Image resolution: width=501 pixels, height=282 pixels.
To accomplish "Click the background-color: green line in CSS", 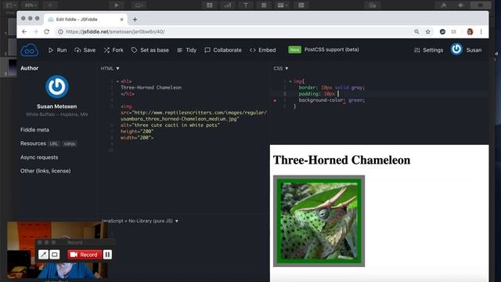I will [332, 100].
